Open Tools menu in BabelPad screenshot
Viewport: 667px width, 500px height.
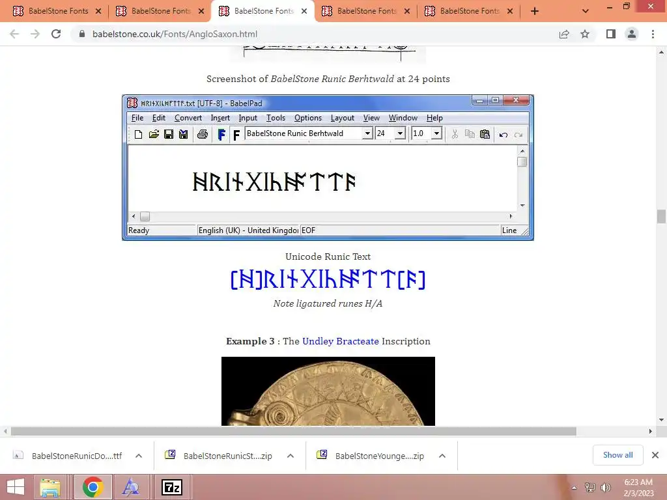(x=276, y=118)
